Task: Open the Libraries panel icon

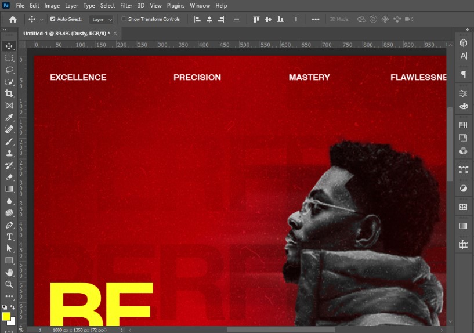Action: (464, 138)
